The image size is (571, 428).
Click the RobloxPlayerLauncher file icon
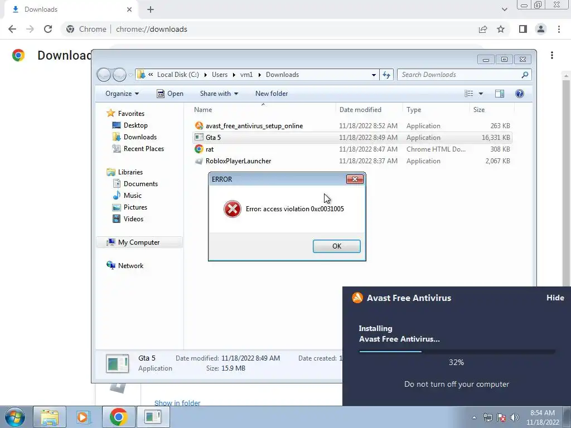tap(199, 161)
